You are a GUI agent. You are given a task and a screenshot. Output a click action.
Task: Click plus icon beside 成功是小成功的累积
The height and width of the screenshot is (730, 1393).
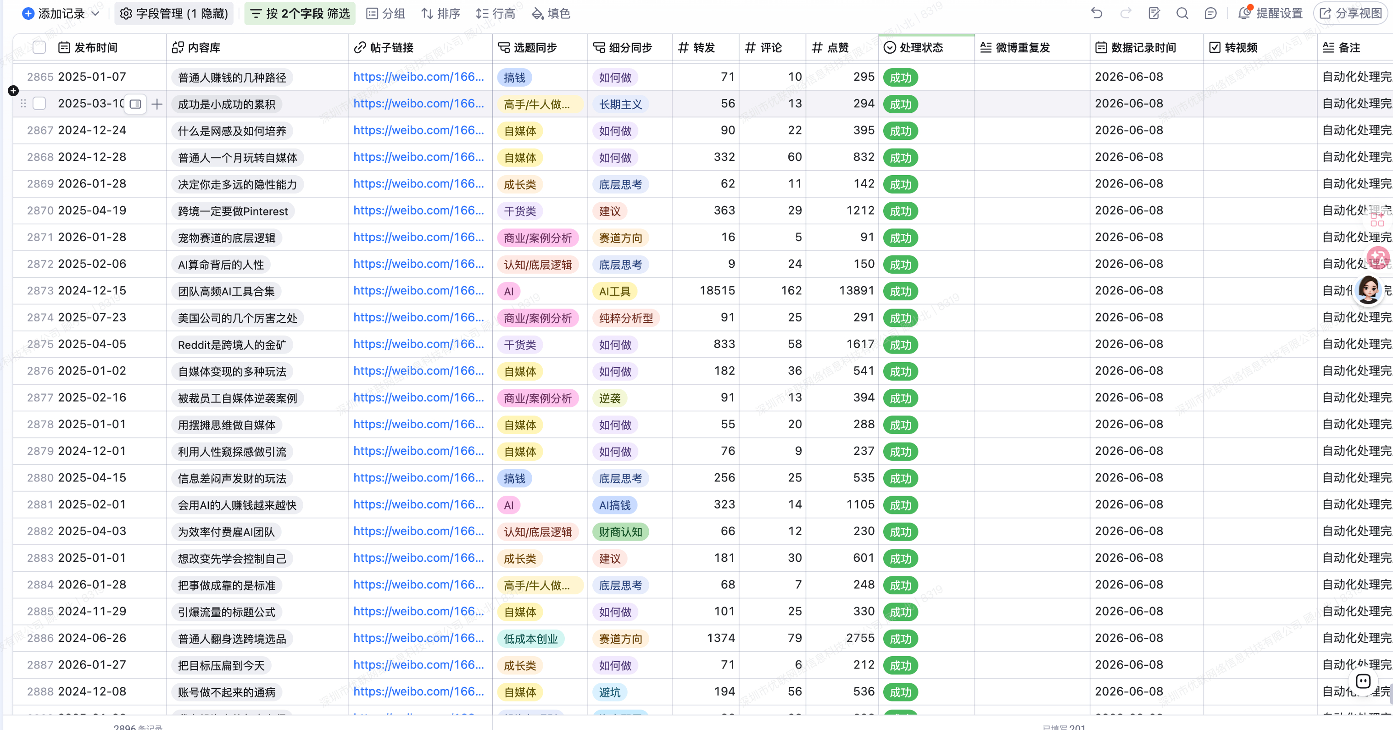(x=157, y=104)
